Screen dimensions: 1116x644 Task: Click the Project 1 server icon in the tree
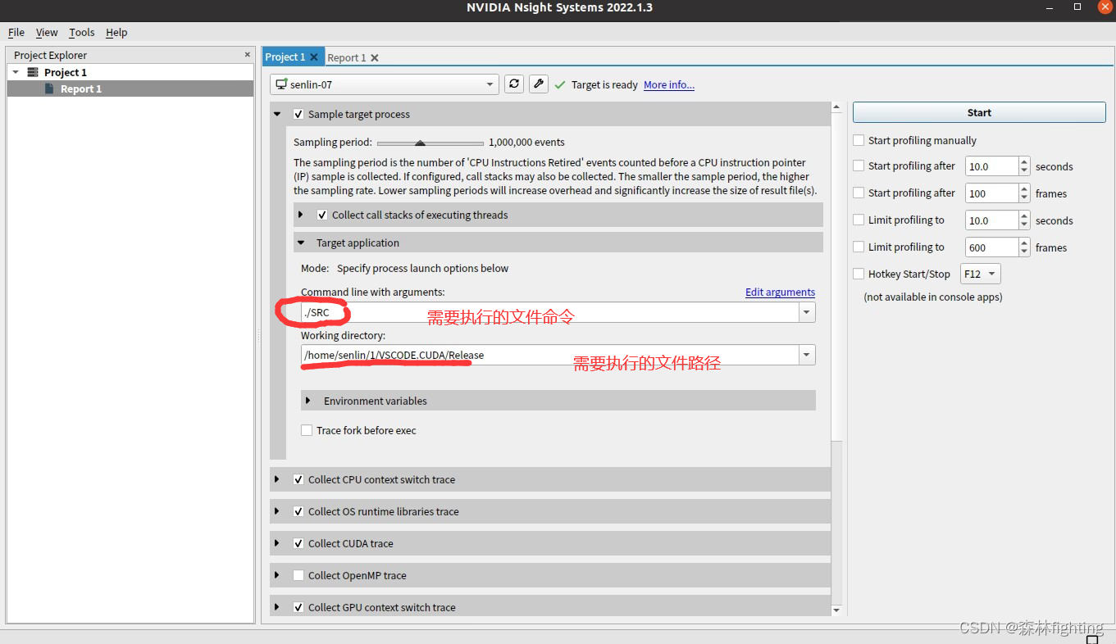click(x=33, y=72)
